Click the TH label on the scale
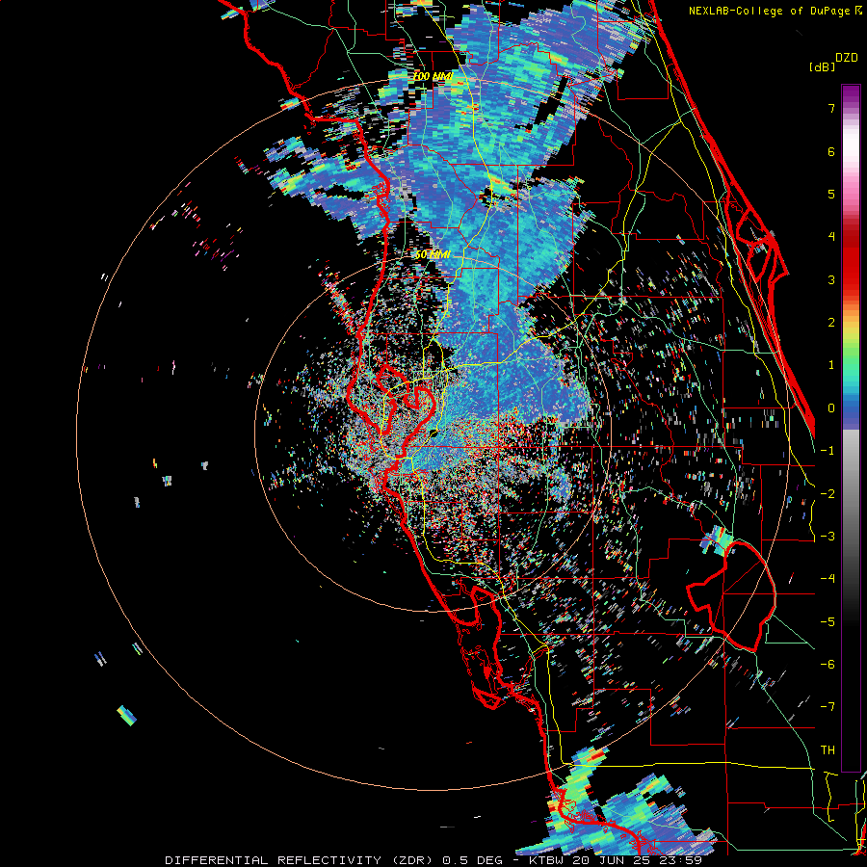 pyautogui.click(x=828, y=750)
